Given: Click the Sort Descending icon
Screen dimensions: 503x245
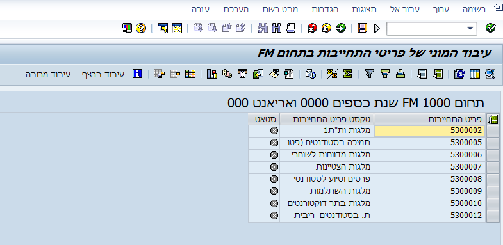Looking at the screenshot, I should click(x=385, y=74).
